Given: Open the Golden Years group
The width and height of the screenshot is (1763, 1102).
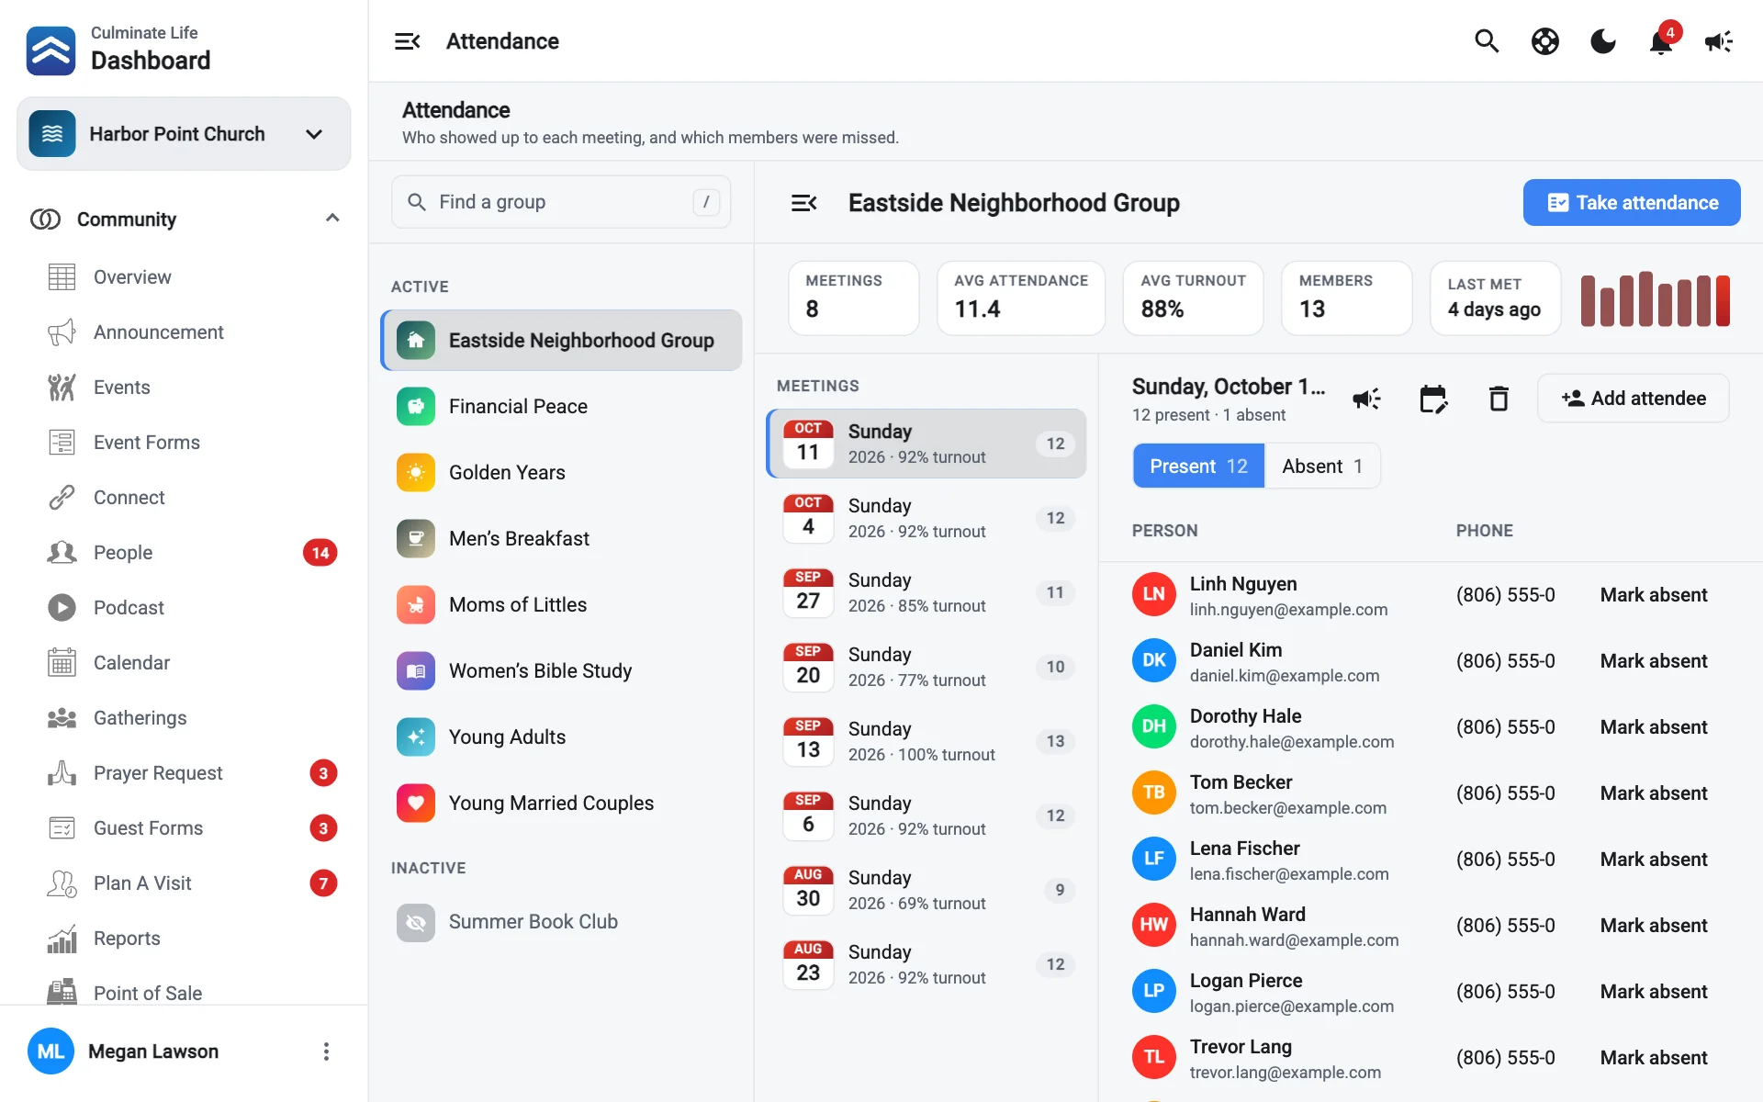Looking at the screenshot, I should pos(561,472).
